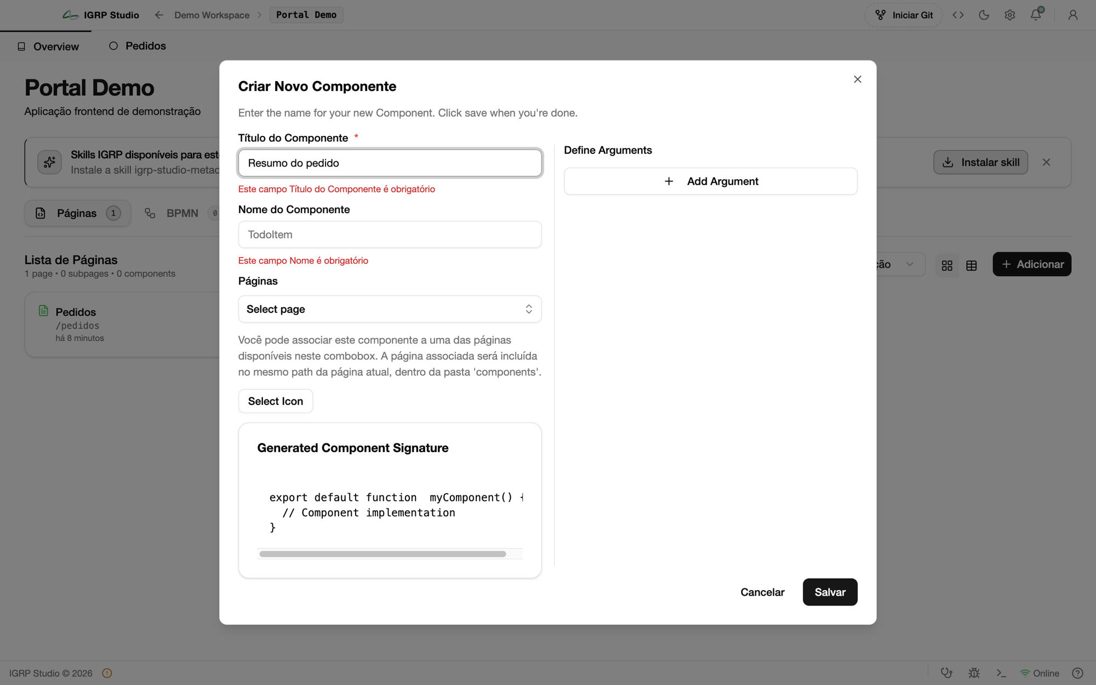Switch to the Pedidos tab

coord(138,46)
